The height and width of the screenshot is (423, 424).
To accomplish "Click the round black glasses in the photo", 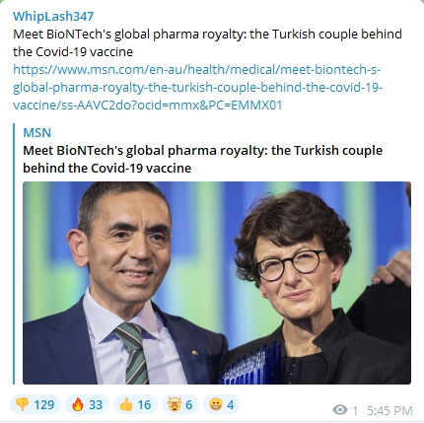I will 290,264.
